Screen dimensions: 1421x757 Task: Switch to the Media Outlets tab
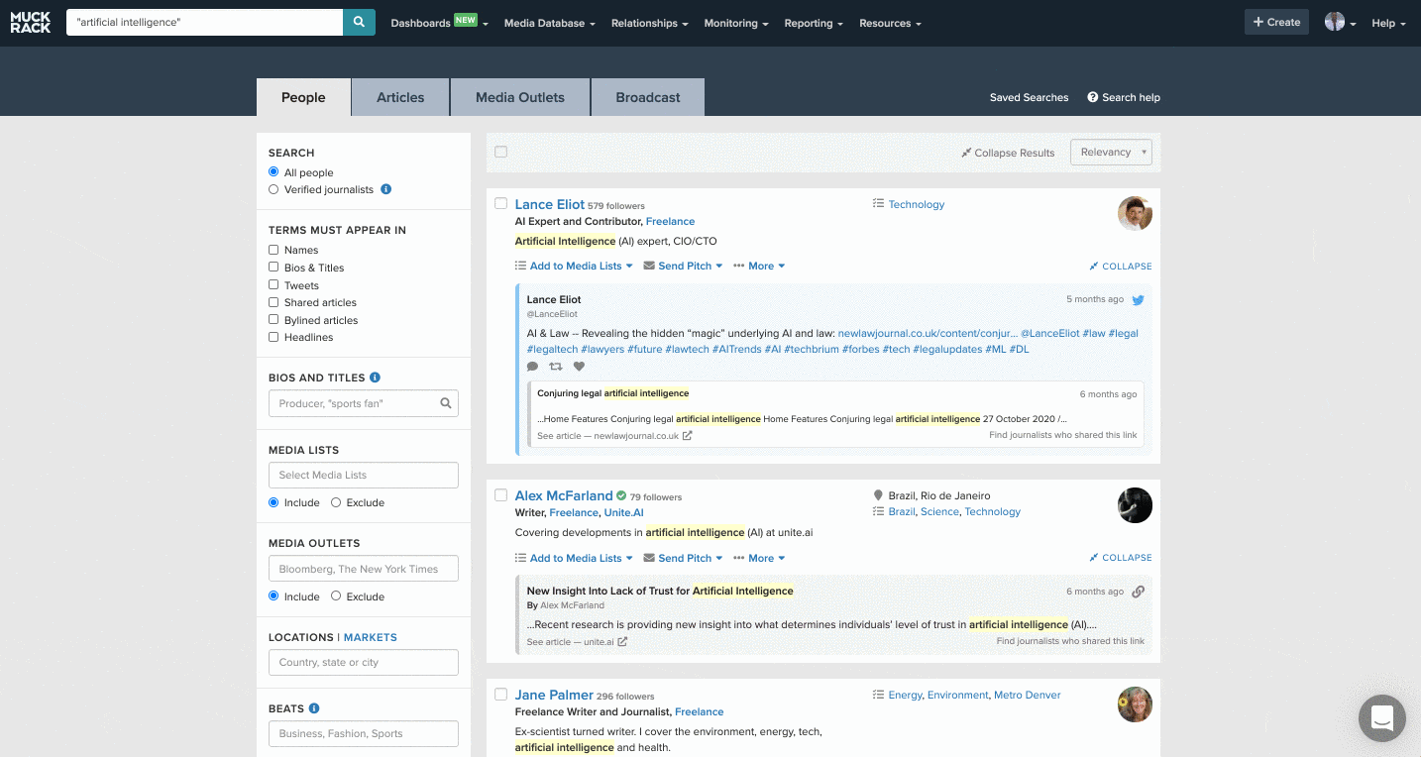[x=519, y=97]
